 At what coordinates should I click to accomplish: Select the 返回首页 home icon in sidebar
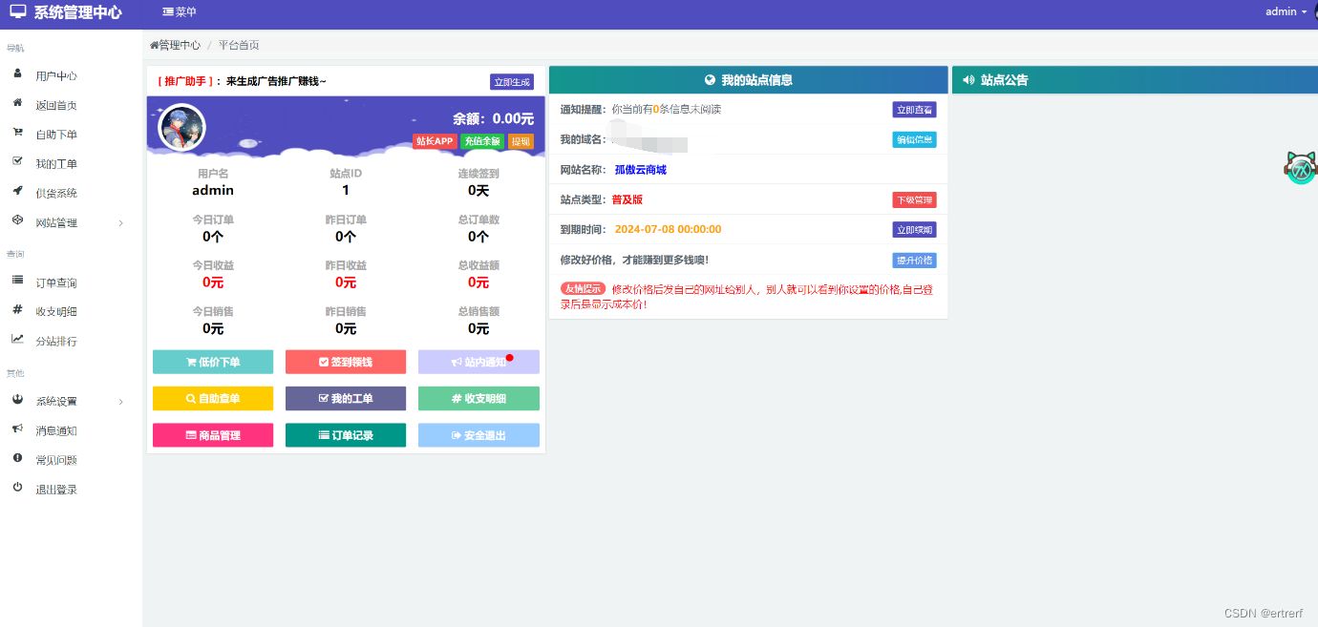click(18, 104)
